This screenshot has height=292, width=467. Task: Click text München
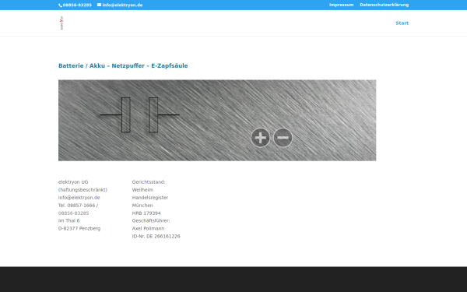142,206
